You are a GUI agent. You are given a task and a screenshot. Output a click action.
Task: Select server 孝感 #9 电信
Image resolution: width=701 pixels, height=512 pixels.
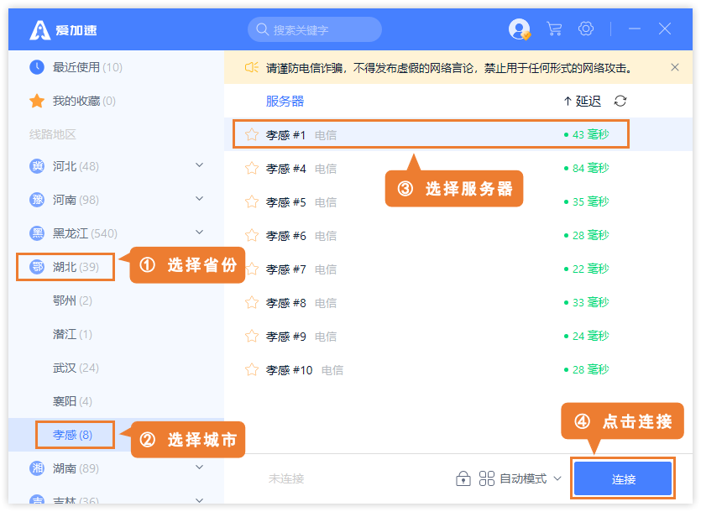pyautogui.click(x=458, y=337)
